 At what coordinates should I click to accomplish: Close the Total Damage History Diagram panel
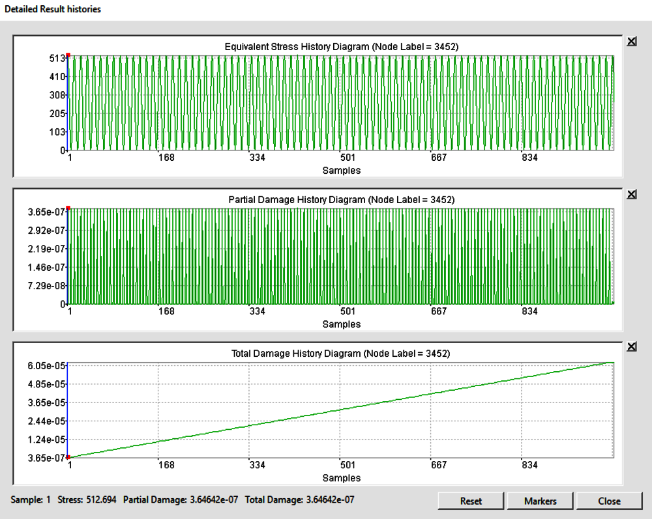click(631, 347)
